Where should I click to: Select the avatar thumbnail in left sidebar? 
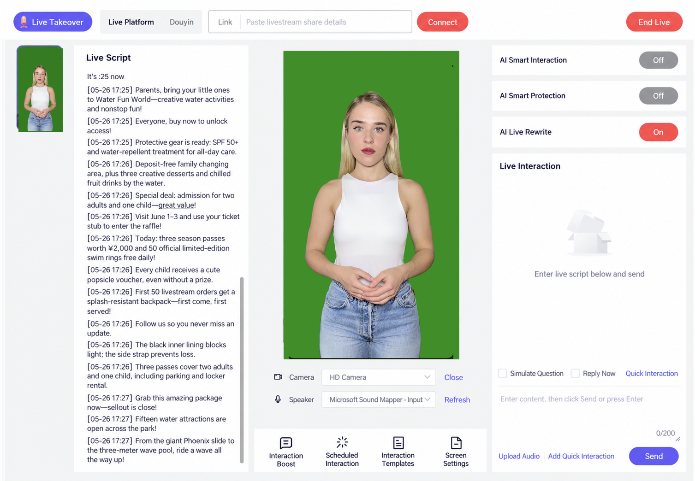[40, 88]
